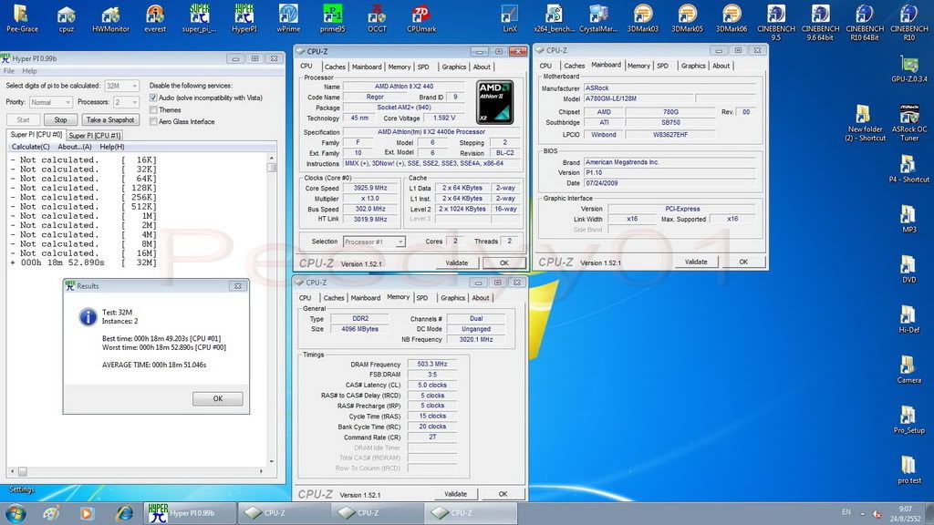Open HWMonitor desktop icon
The height and width of the screenshot is (525, 934).
coord(110,18)
